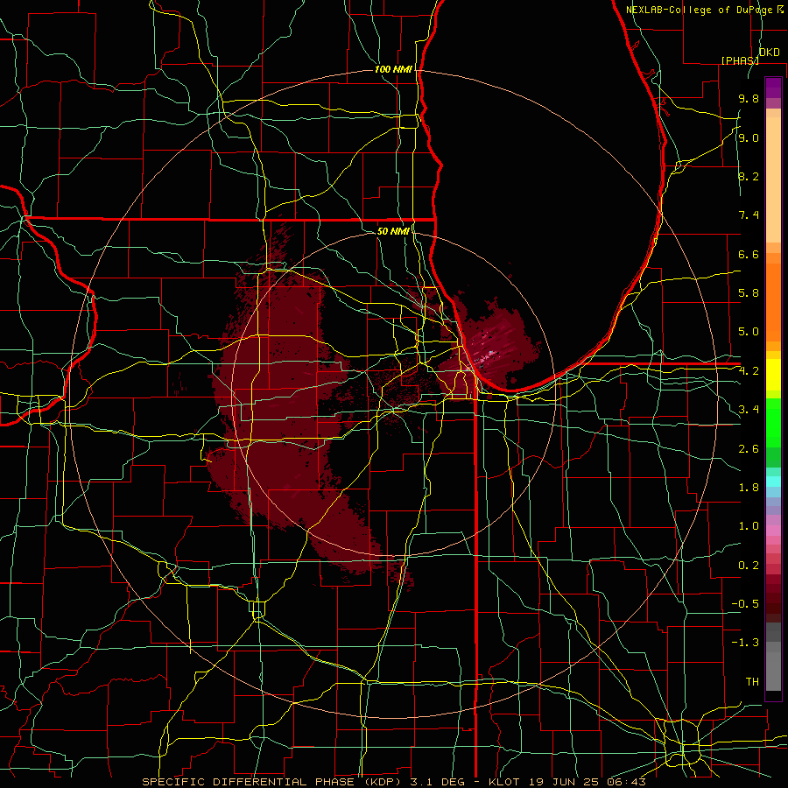
Task: Click the DKD label above the color bar
Action: (770, 53)
